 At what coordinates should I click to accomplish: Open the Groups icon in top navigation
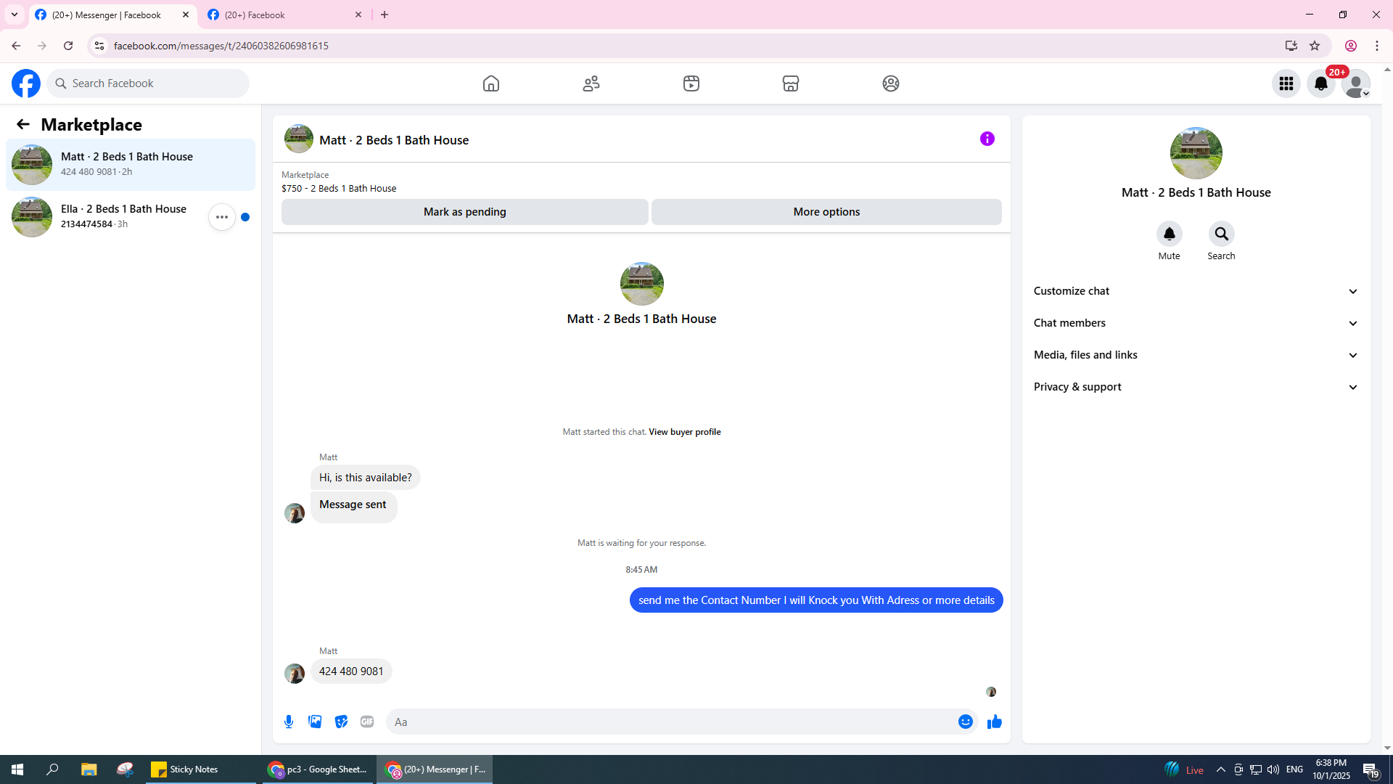tap(891, 83)
